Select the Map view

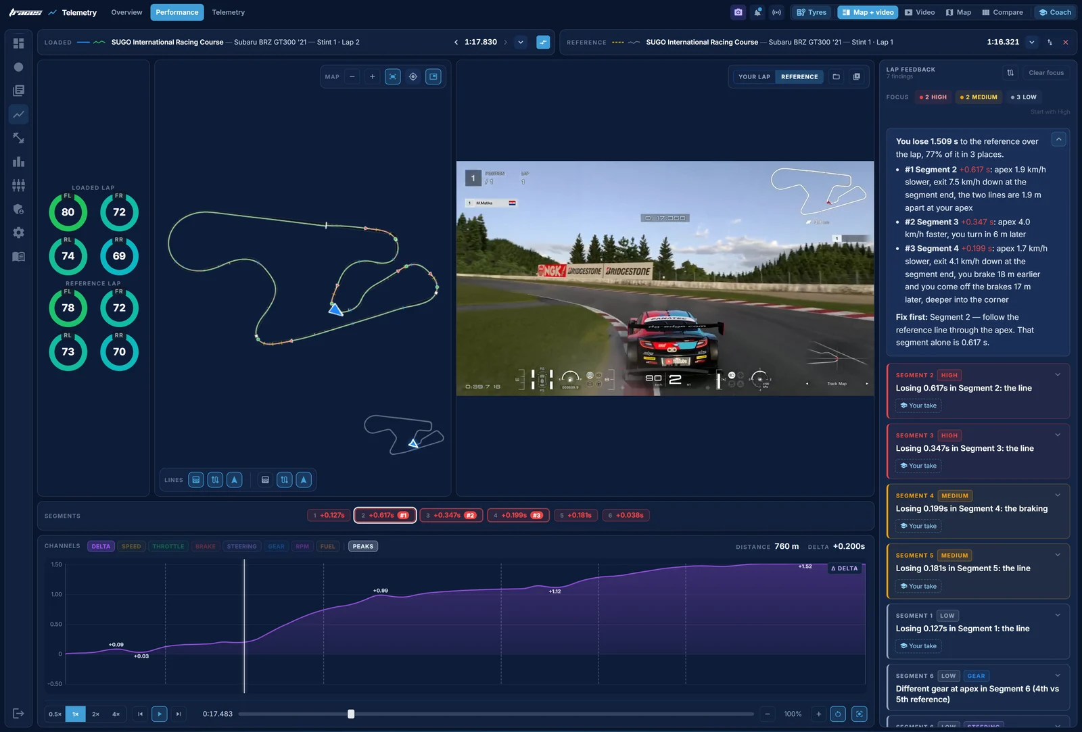(959, 12)
